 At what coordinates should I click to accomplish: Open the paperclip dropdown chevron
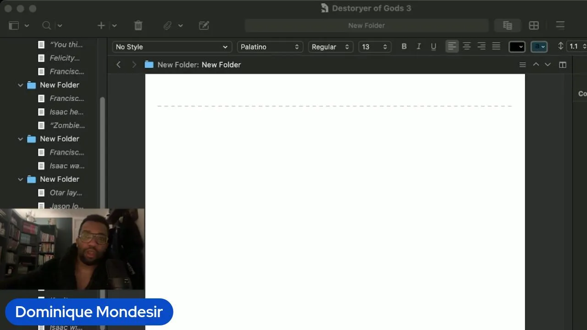180,26
